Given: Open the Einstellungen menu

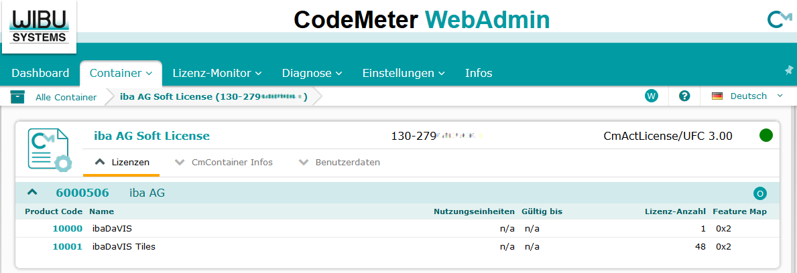Looking at the screenshot, I should click(404, 73).
